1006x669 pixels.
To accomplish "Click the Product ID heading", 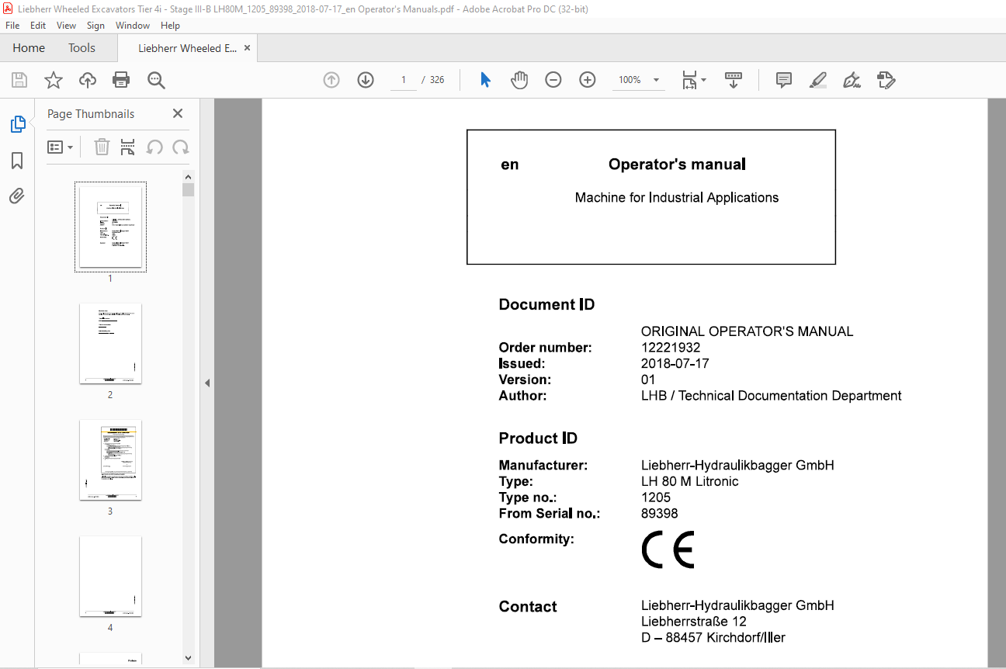I will pyautogui.click(x=538, y=438).
